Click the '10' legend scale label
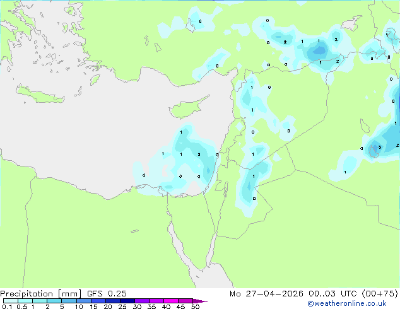Viewport: 400px width, 309px height. tap(79, 306)
